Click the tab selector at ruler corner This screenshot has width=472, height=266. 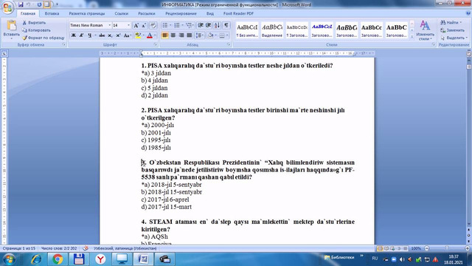coord(4,54)
